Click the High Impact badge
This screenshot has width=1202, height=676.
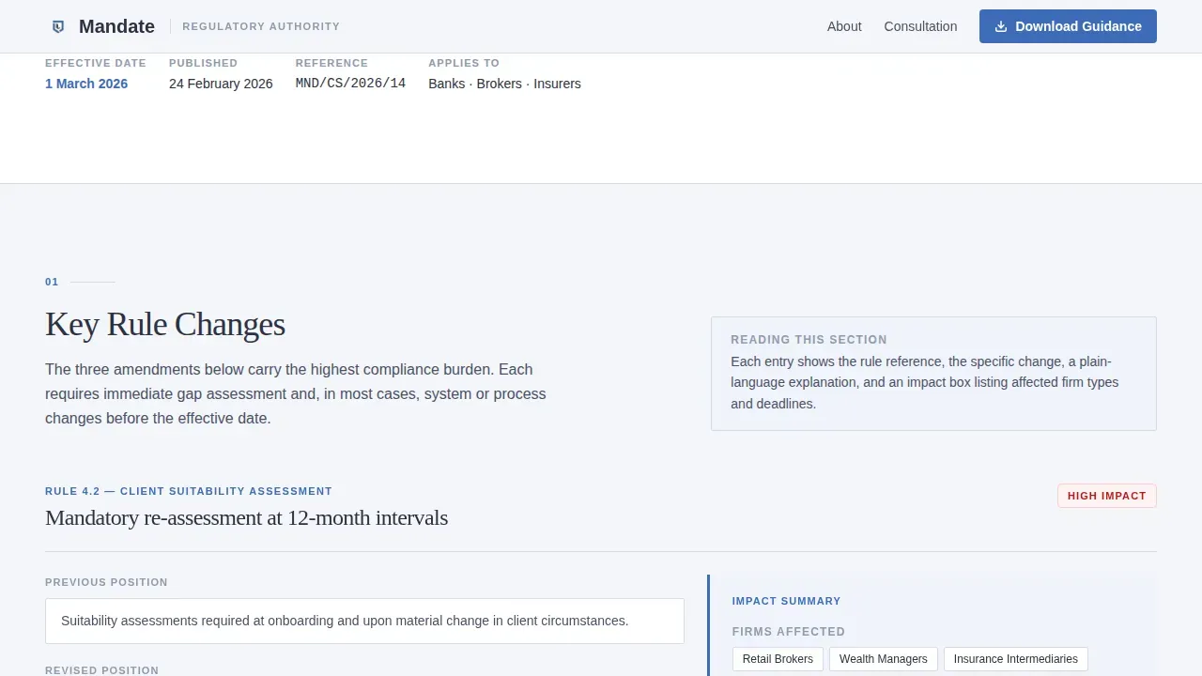(x=1106, y=496)
